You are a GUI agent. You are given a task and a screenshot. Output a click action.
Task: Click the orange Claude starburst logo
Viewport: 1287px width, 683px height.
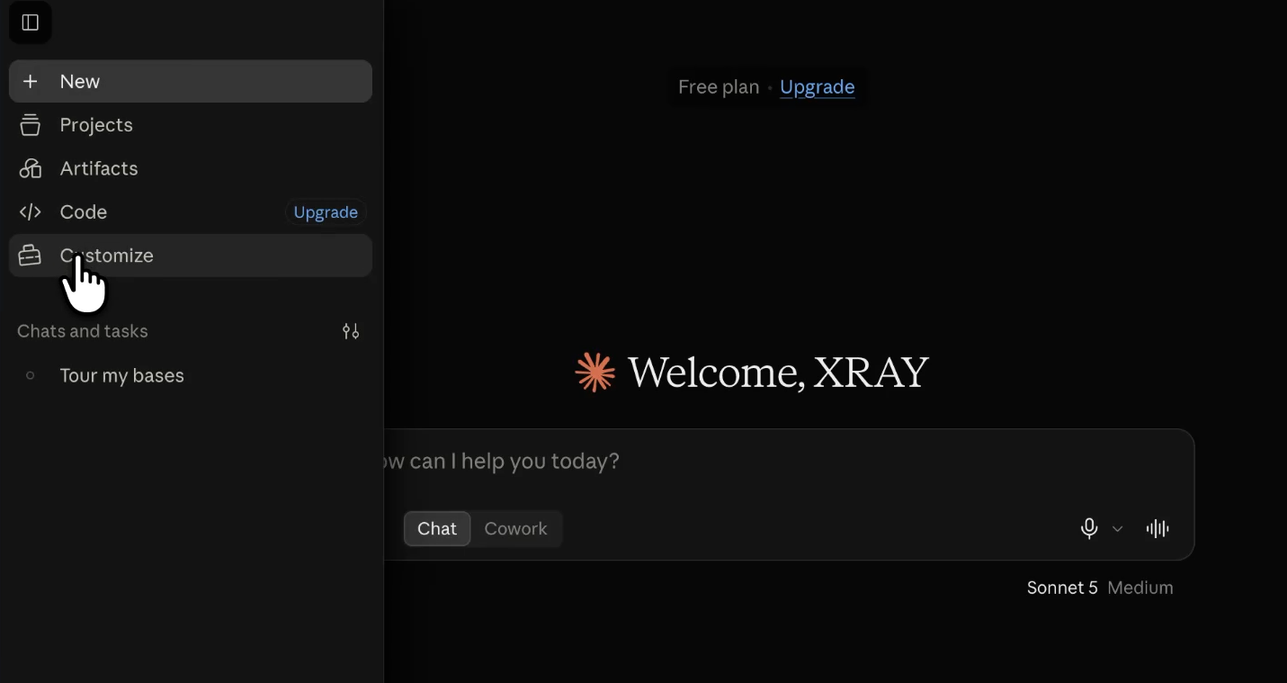[594, 373]
